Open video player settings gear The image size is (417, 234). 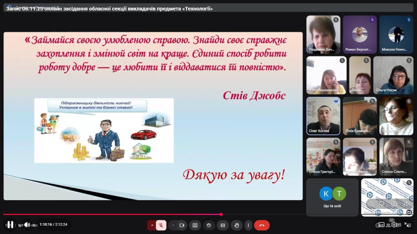[394, 225]
